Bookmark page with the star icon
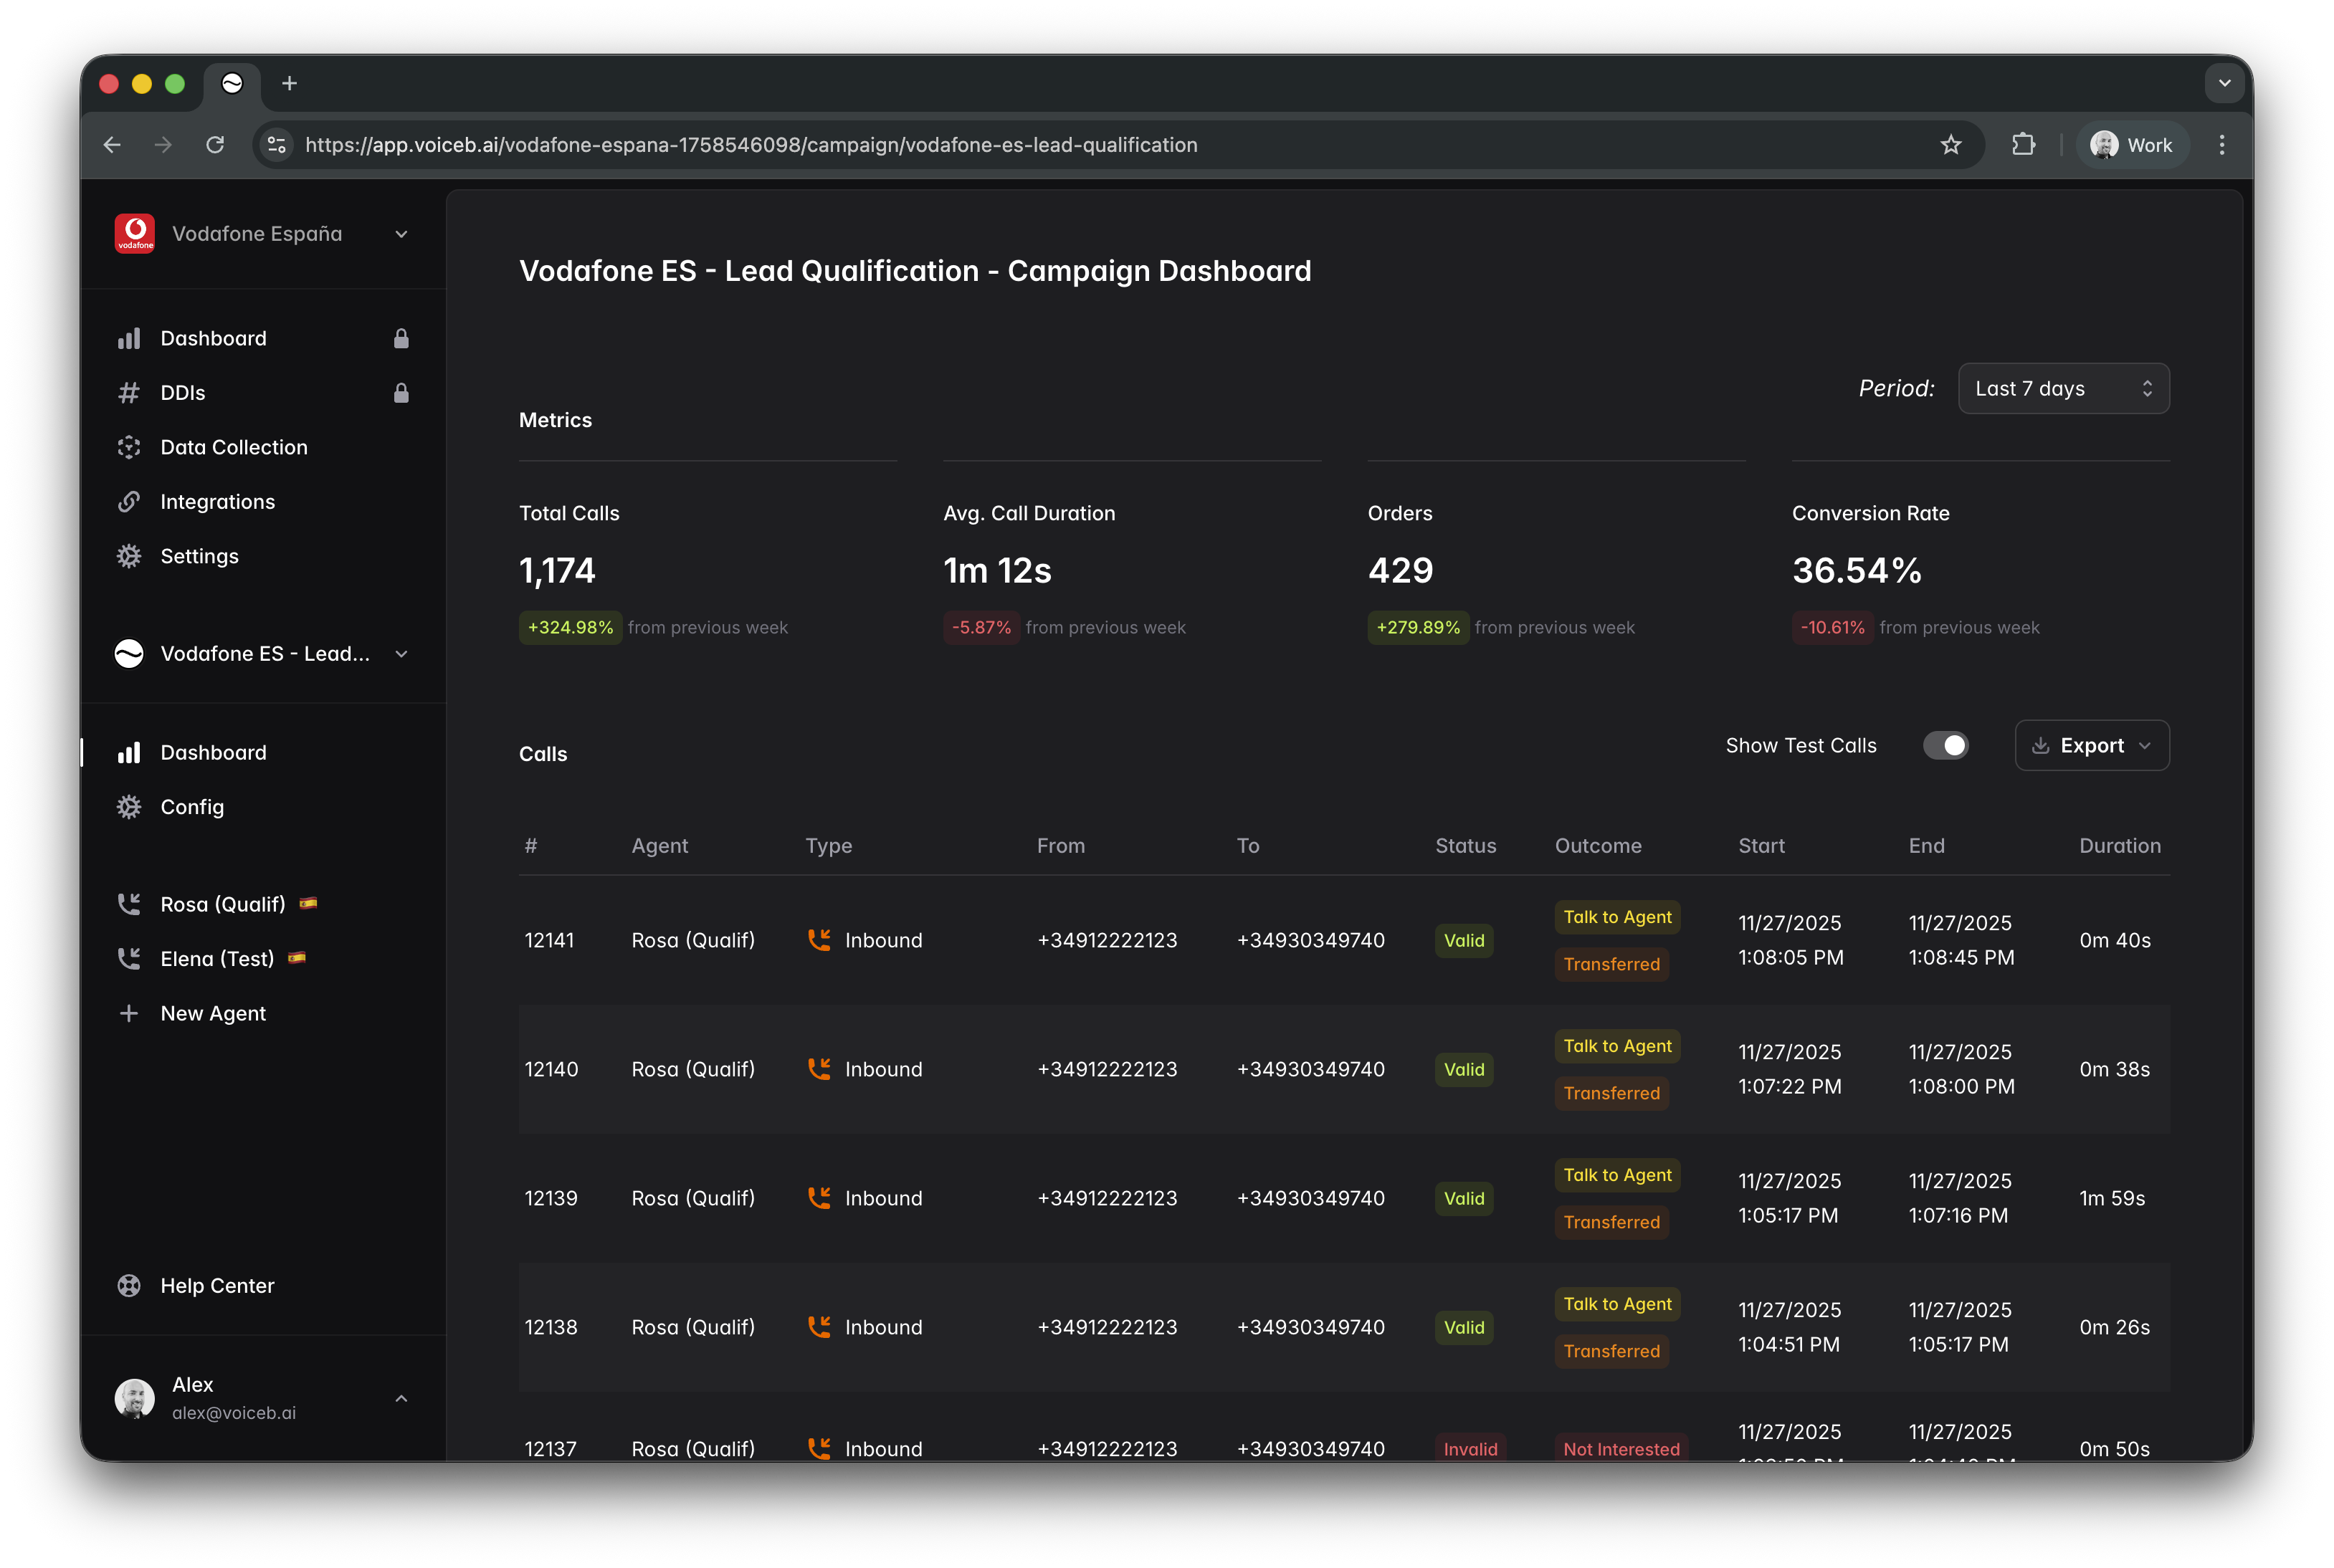This screenshot has height=1568, width=2334. pyautogui.click(x=1950, y=145)
